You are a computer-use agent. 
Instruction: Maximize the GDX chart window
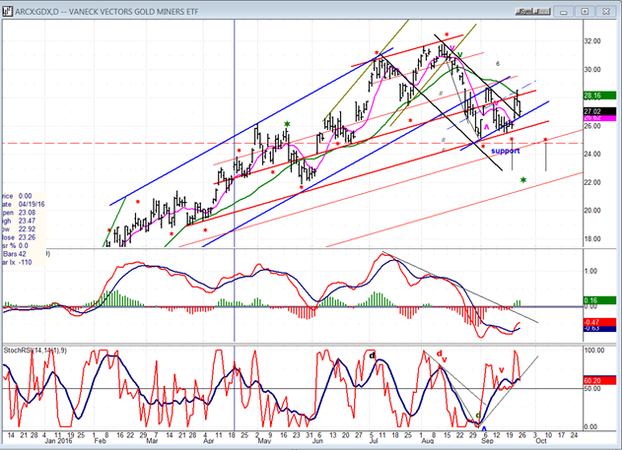585,12
